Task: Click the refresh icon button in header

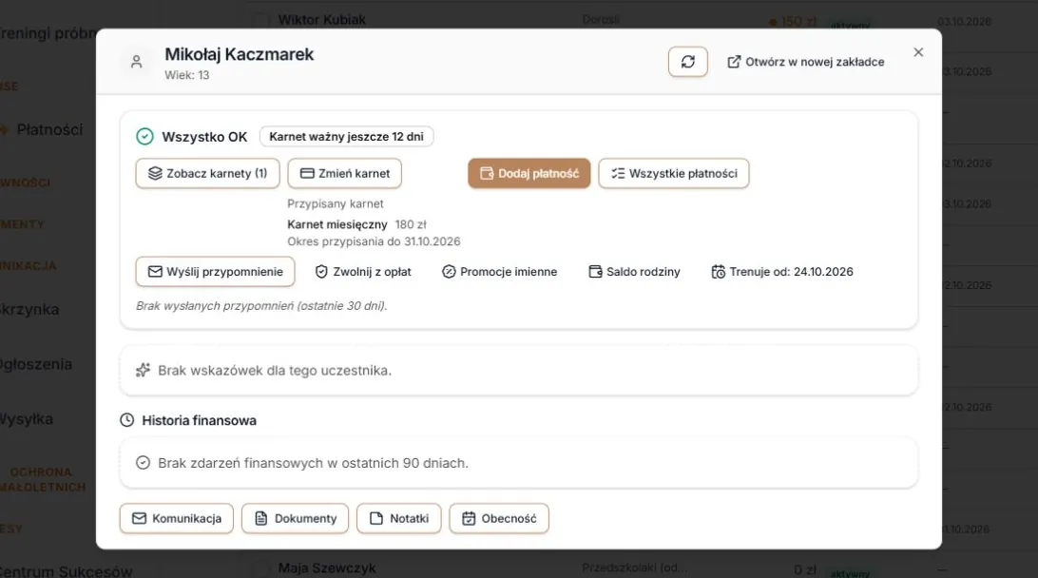Action: pyautogui.click(x=688, y=62)
